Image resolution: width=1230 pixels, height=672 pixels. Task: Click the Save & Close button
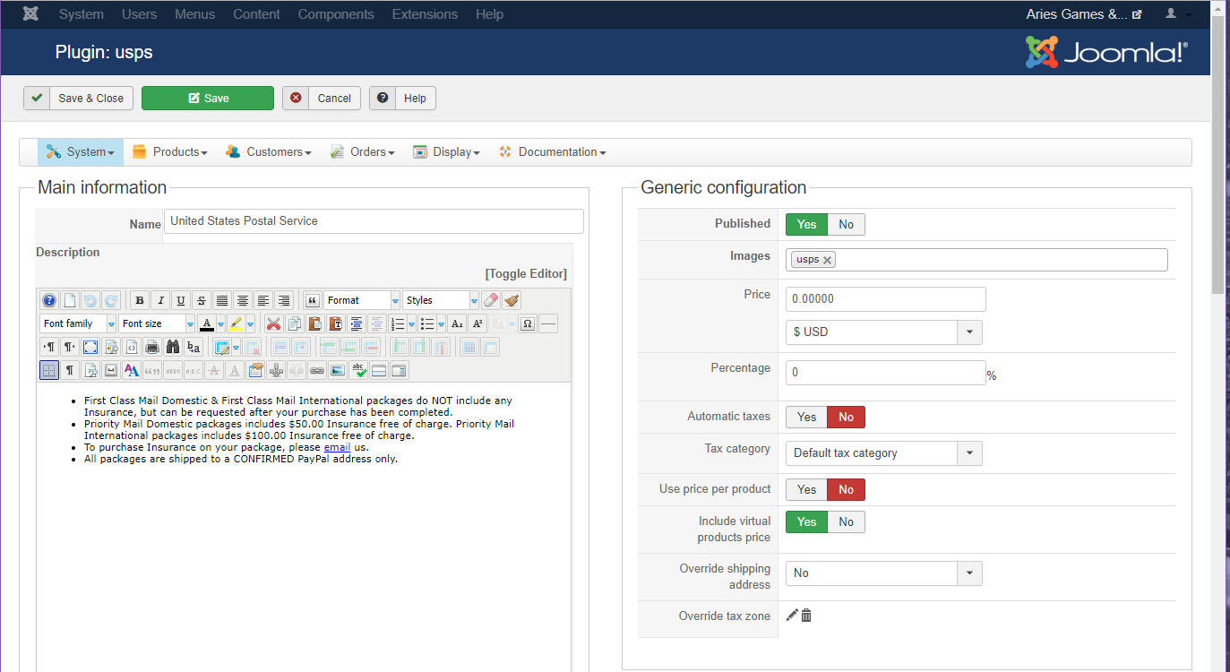tap(79, 99)
